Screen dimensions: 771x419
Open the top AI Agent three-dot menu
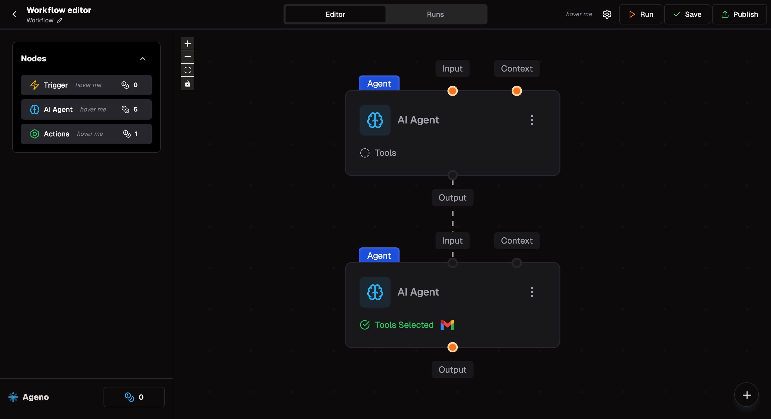tap(532, 120)
